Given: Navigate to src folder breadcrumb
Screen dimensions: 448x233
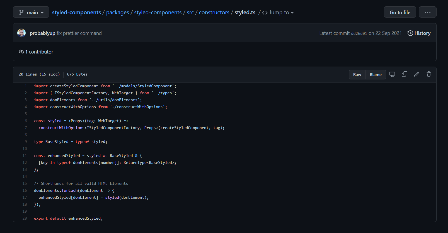Looking at the screenshot, I should [190, 13].
